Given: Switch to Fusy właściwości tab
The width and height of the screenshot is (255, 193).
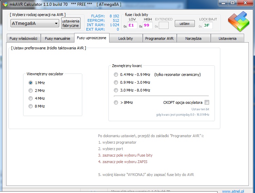Looking at the screenshot, I should (23, 38).
